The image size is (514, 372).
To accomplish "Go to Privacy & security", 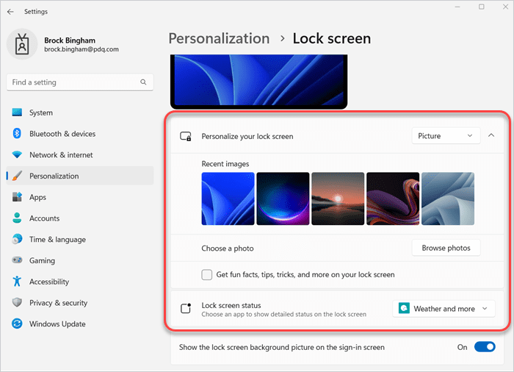I will (80, 302).
